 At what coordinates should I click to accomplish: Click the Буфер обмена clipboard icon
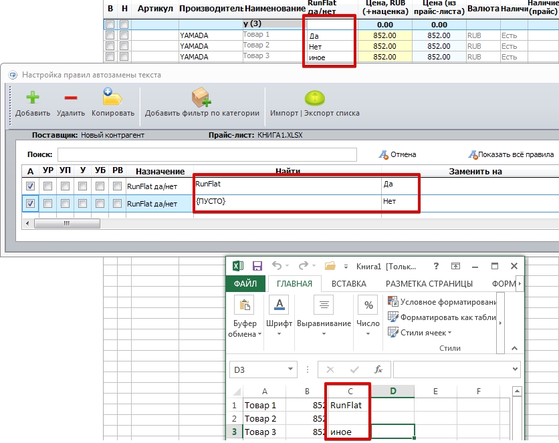pyautogui.click(x=245, y=305)
